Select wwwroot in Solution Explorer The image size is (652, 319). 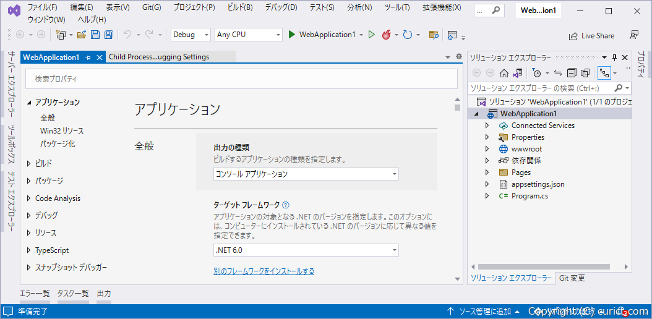tap(526, 149)
